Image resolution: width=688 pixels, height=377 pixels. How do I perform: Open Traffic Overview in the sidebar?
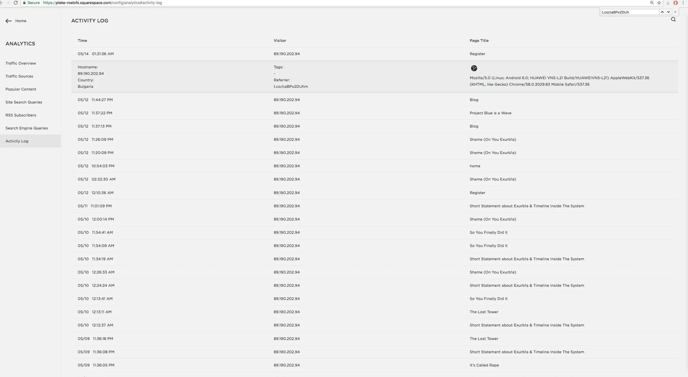click(x=21, y=63)
